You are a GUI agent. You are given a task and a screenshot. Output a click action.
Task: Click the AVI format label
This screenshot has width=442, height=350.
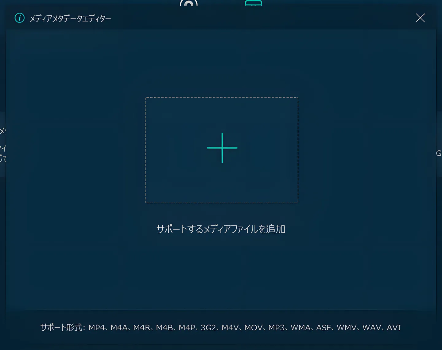394,328
